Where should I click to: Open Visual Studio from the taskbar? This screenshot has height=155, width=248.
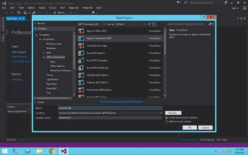(x=63, y=151)
